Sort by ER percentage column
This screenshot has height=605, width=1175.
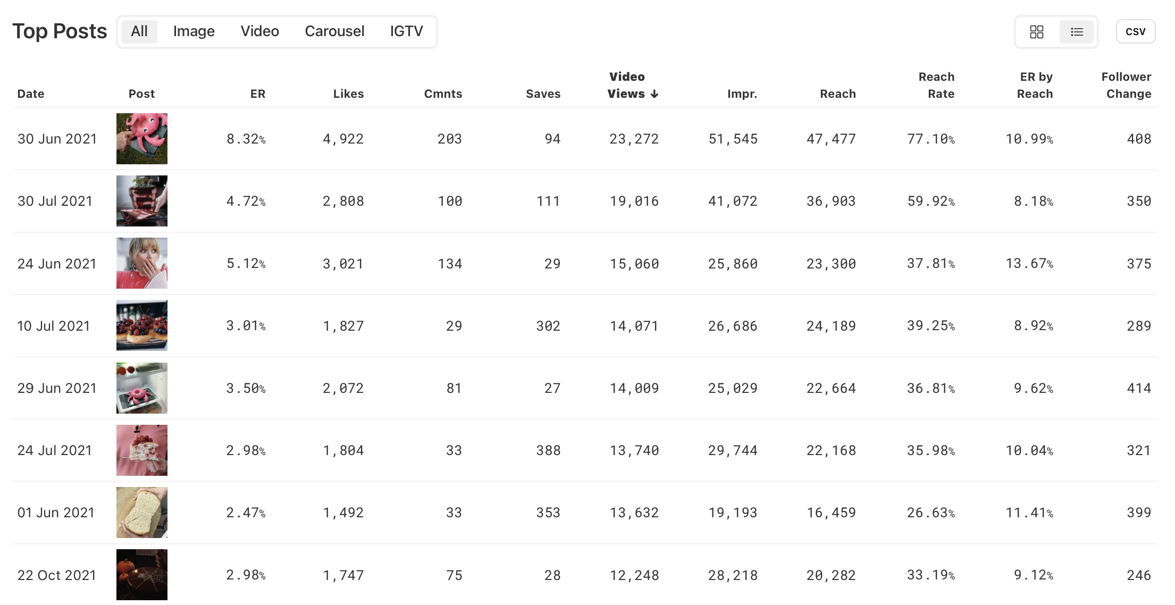click(x=258, y=94)
